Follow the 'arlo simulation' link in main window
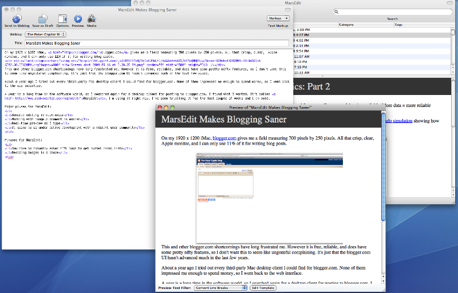Image resolution: width=458 pixels, height=293 pixels. (398, 121)
